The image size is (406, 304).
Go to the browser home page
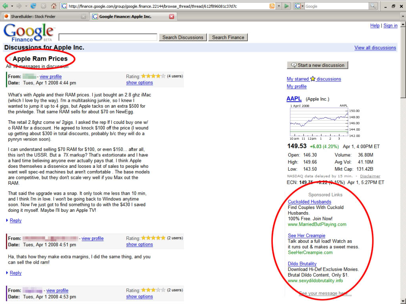click(54, 6)
